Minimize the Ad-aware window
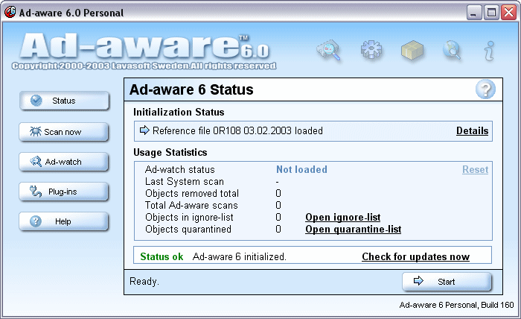Image resolution: width=521 pixels, height=319 pixels. (474, 13)
